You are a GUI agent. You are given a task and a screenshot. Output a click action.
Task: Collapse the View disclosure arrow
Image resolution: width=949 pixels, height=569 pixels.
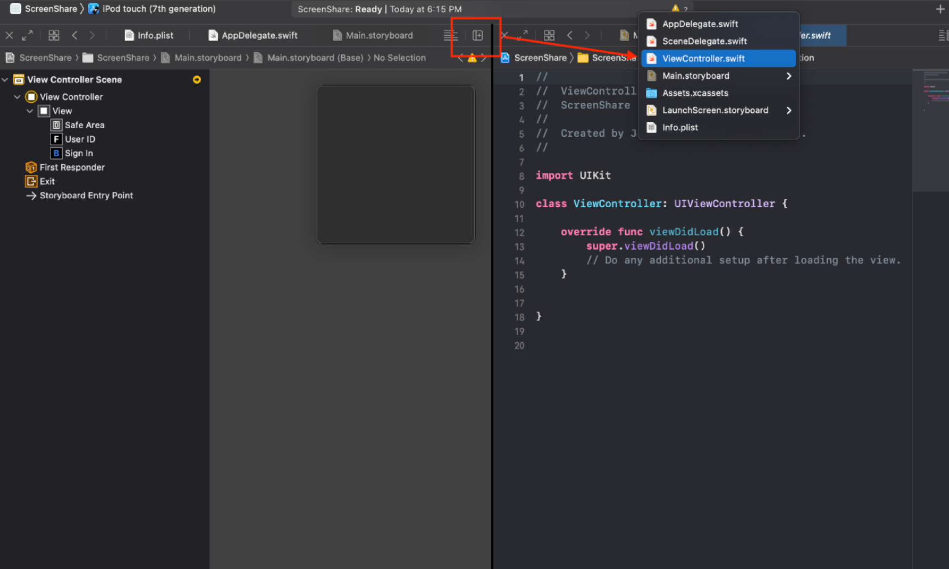click(30, 111)
